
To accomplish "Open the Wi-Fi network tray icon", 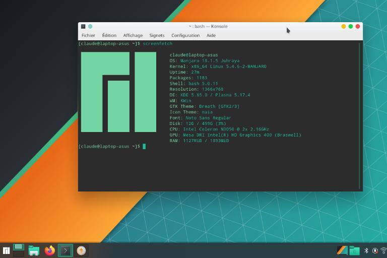I will 384,250.
